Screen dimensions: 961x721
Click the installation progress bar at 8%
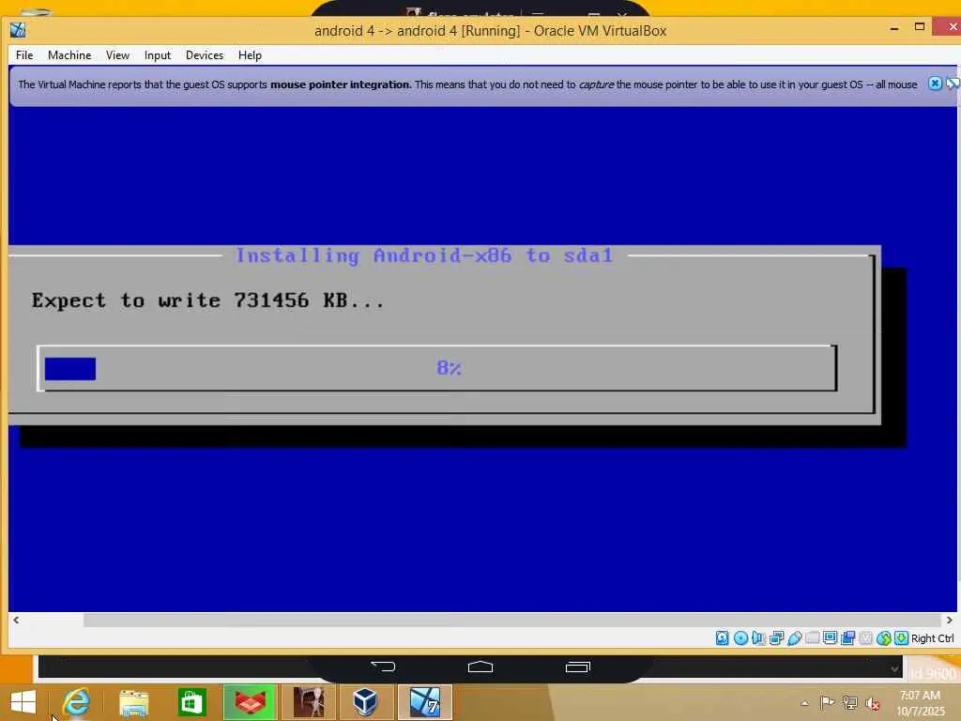point(437,368)
